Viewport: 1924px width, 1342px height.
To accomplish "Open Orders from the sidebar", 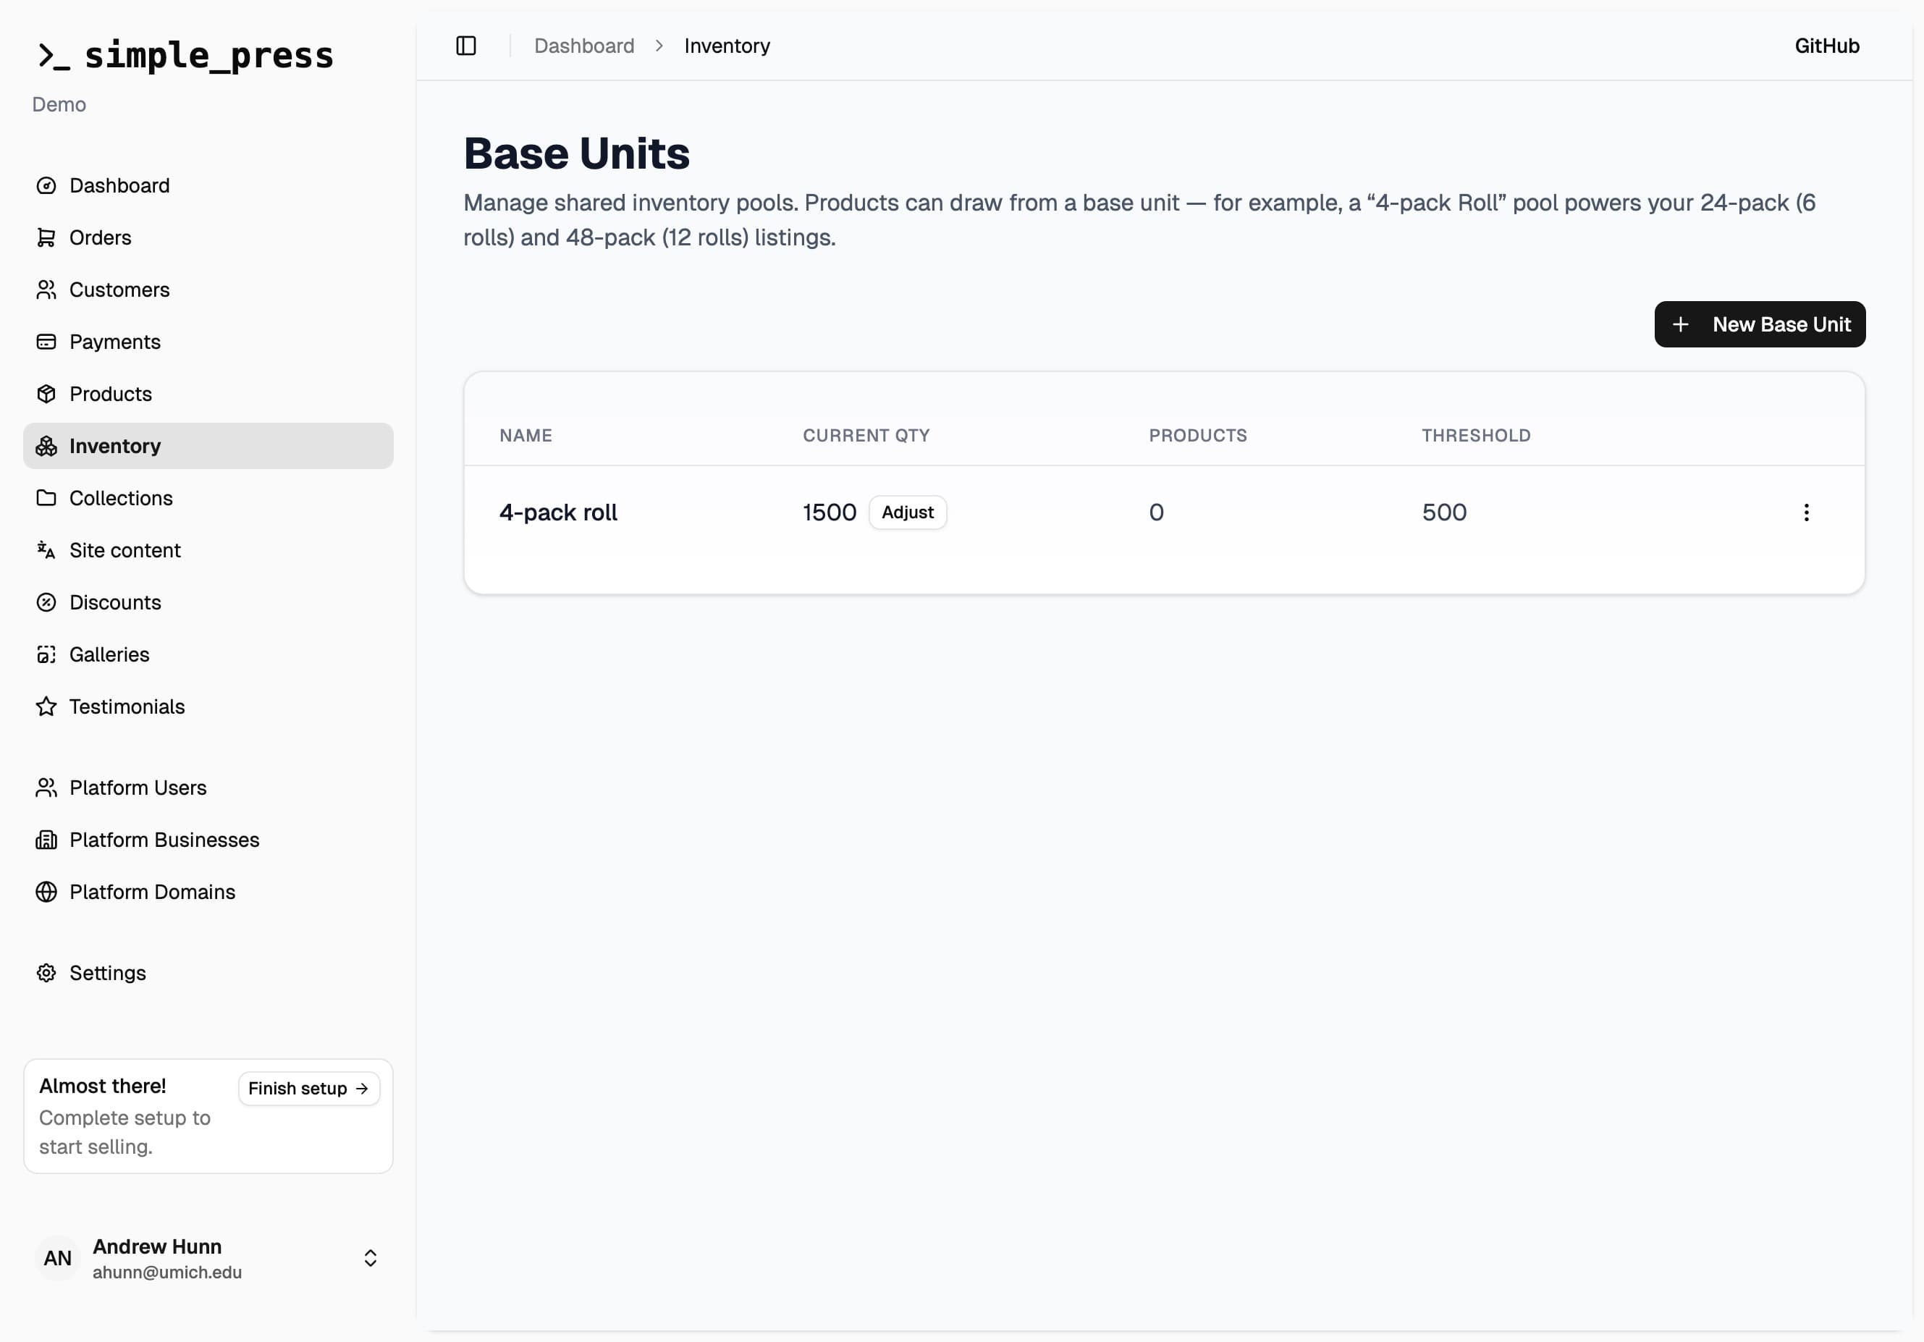I will [208, 237].
